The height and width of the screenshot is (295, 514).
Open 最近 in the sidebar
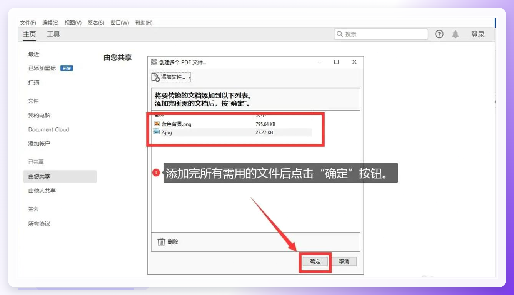tap(34, 54)
